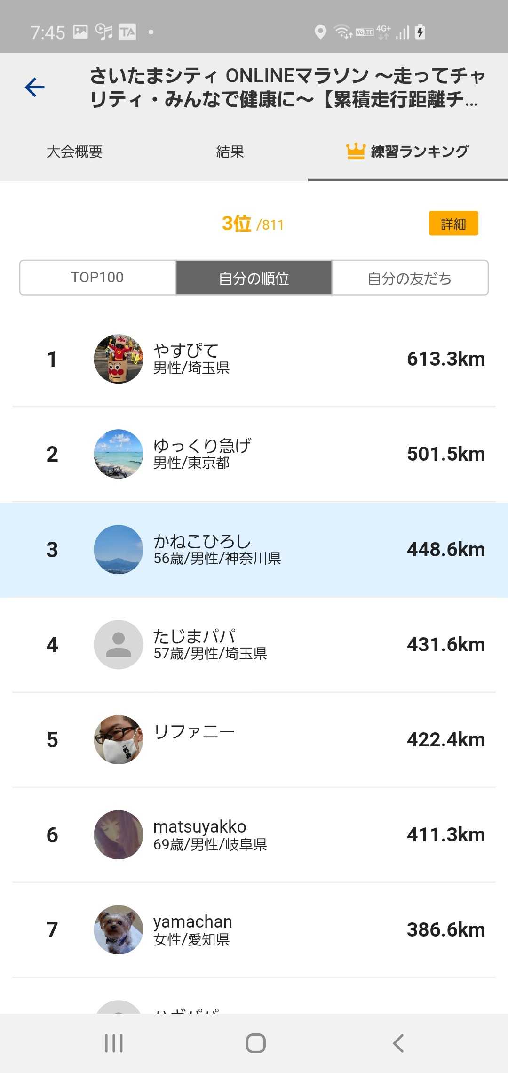The width and height of the screenshot is (508, 1073).
Task: Select 自分の友だち segment
Action: pyautogui.click(x=410, y=278)
